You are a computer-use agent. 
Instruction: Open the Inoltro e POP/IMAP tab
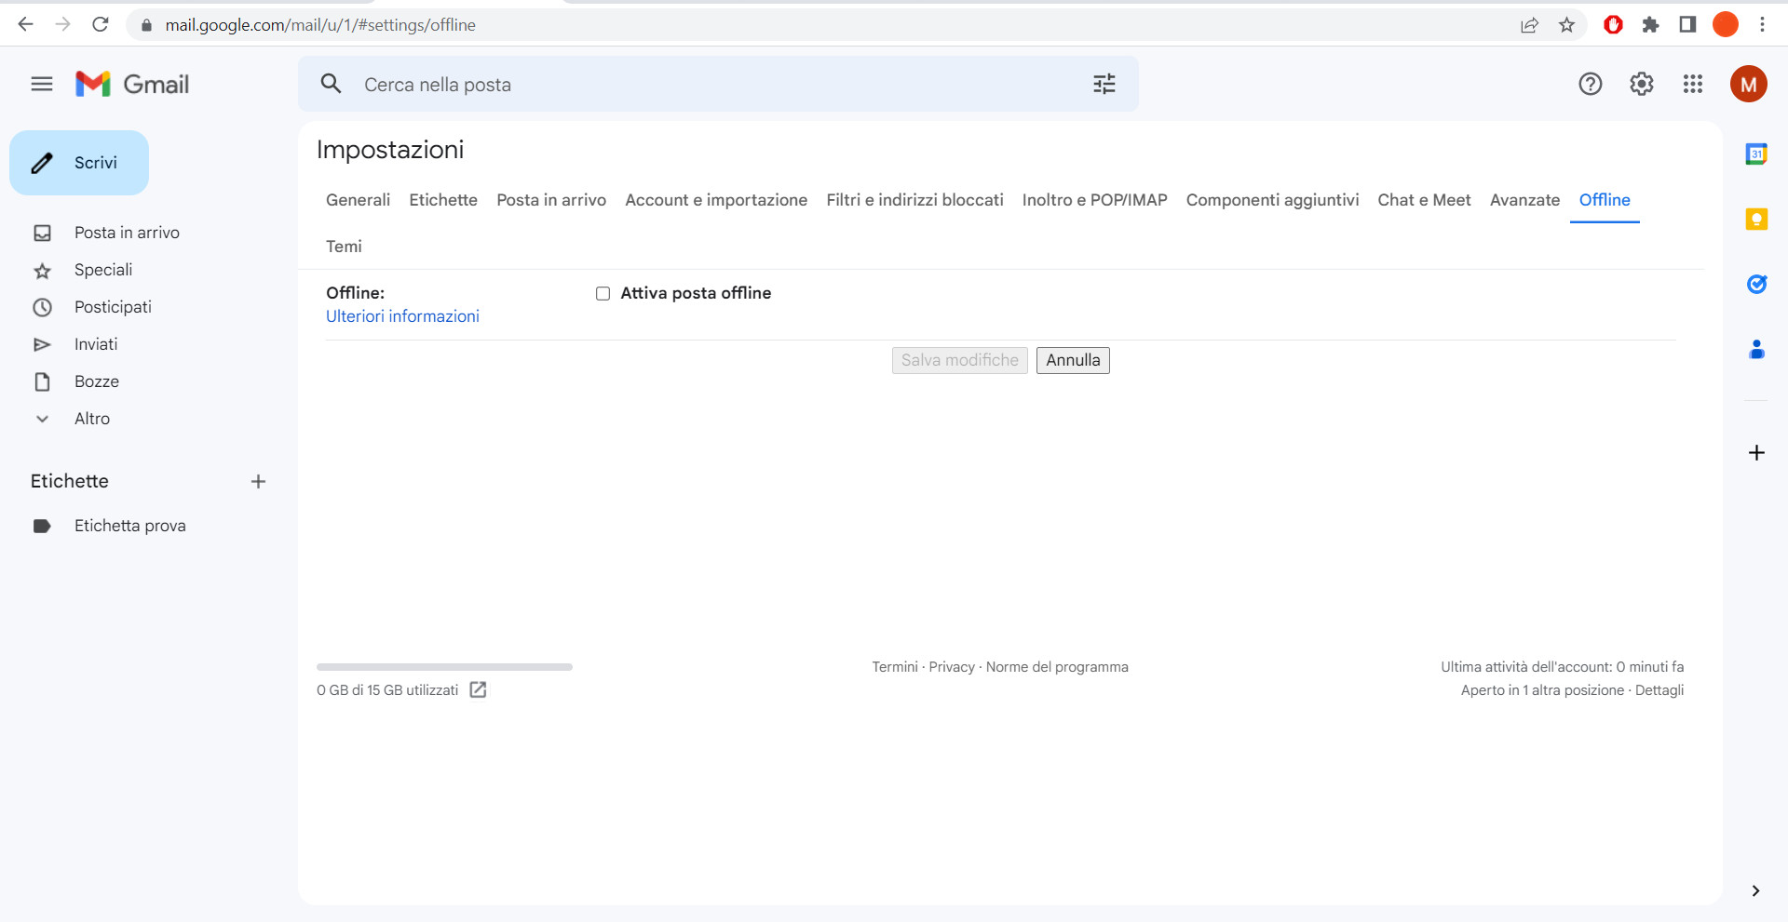1094,199
